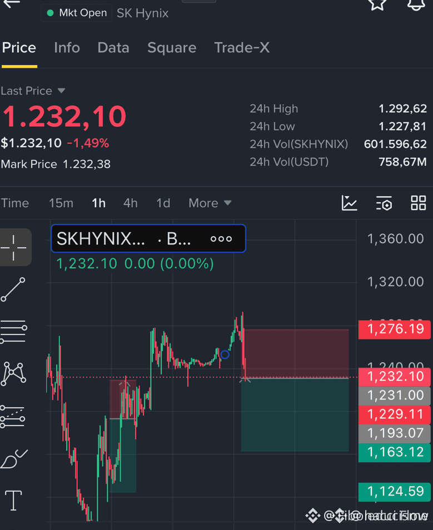Viewport: 433px width, 530px height.
Task: Open price alert bell icon
Action: (416, 4)
